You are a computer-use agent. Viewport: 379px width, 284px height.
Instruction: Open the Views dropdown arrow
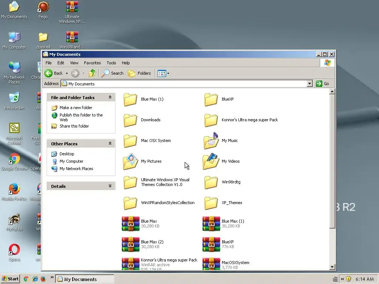(168, 74)
